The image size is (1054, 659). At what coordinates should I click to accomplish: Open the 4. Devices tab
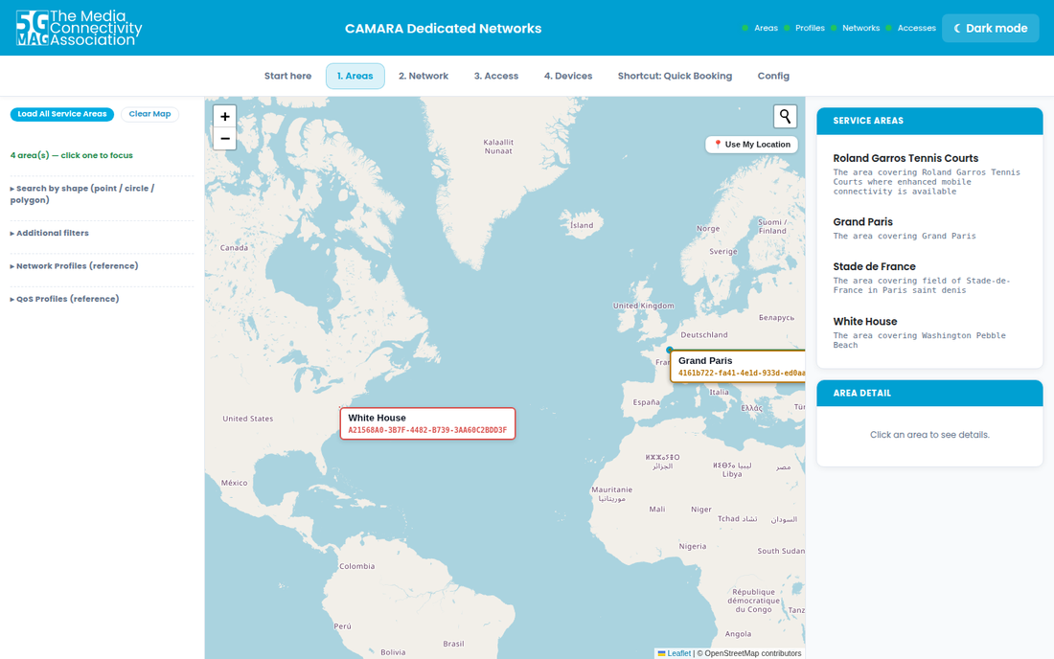(568, 76)
